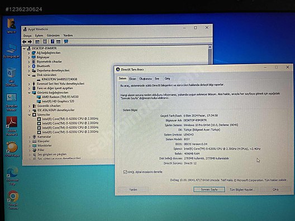295x221 pixels.
Task: Select AMD Radeon (TM) R5 M330 adapter
Action: point(60,97)
